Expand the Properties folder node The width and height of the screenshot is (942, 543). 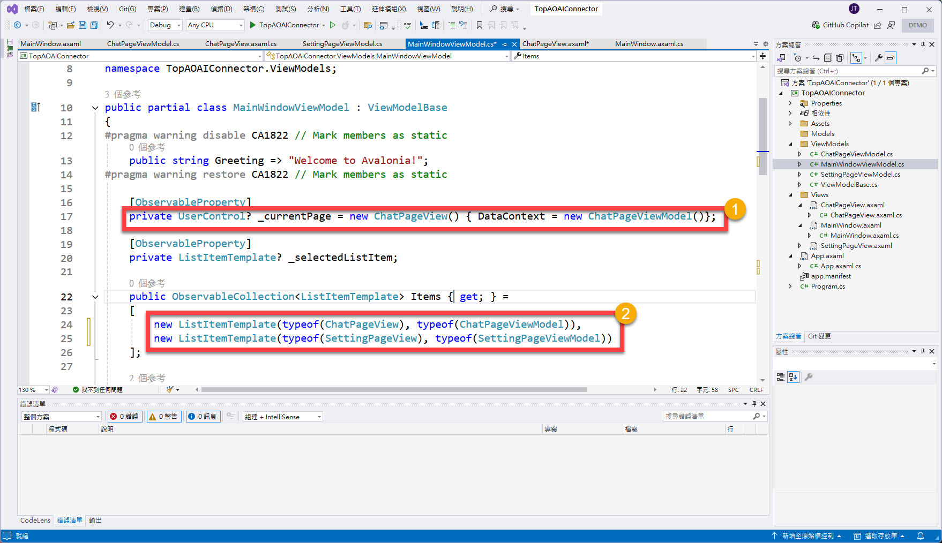(x=790, y=103)
